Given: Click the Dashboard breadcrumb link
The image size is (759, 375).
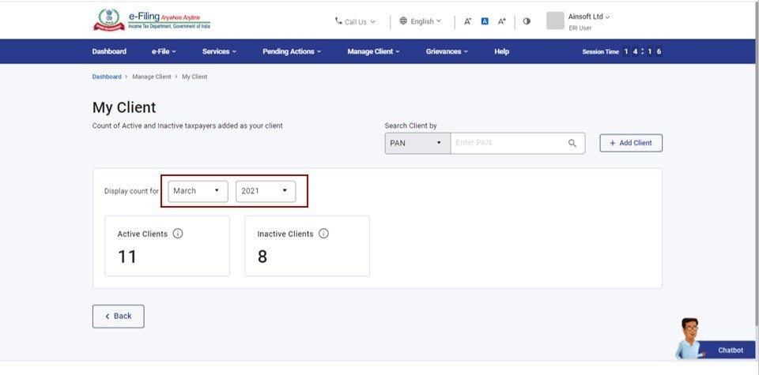Looking at the screenshot, I should pos(107,77).
